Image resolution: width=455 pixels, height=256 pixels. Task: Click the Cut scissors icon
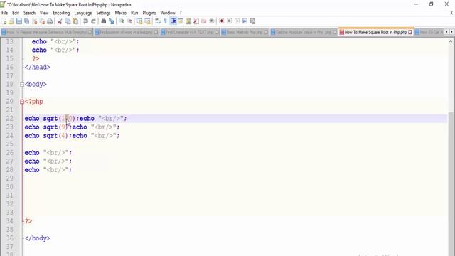[60, 21]
